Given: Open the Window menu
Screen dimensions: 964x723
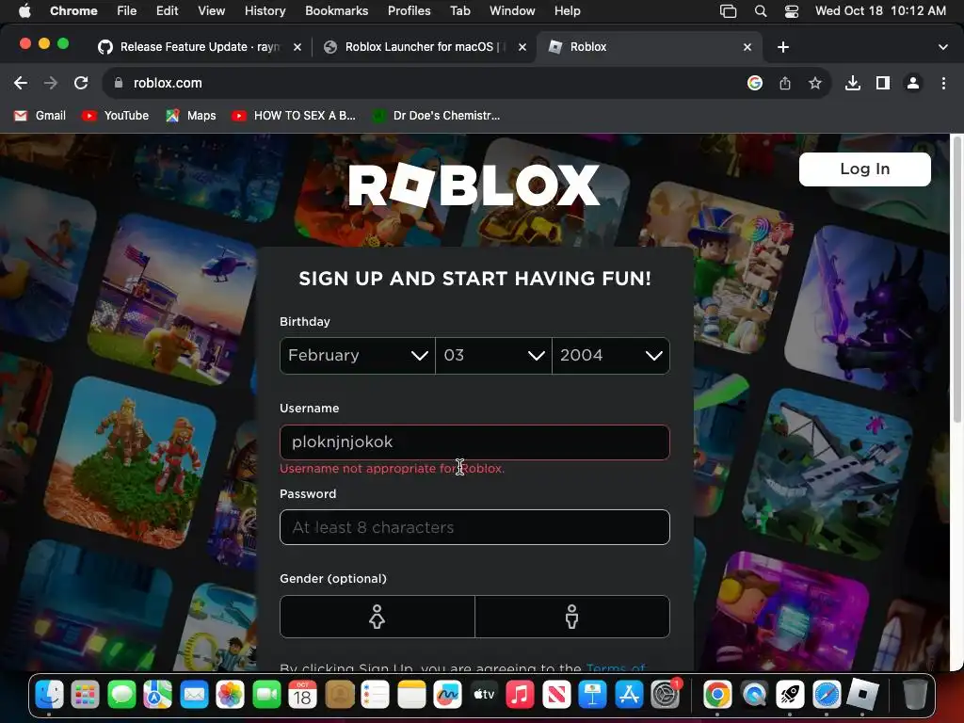Looking at the screenshot, I should (x=512, y=11).
